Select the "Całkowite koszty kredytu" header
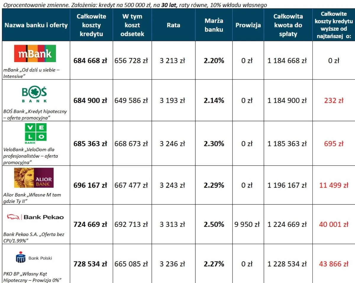 pyautogui.click(x=91, y=25)
